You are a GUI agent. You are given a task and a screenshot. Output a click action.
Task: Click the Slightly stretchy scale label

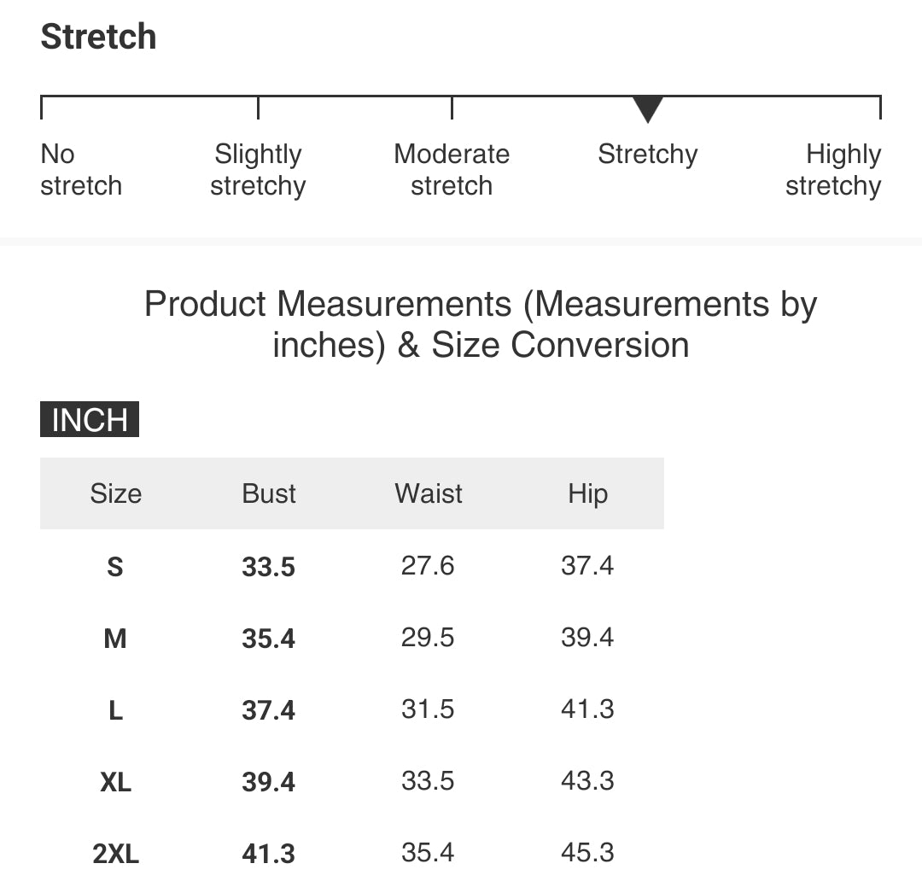click(x=258, y=170)
